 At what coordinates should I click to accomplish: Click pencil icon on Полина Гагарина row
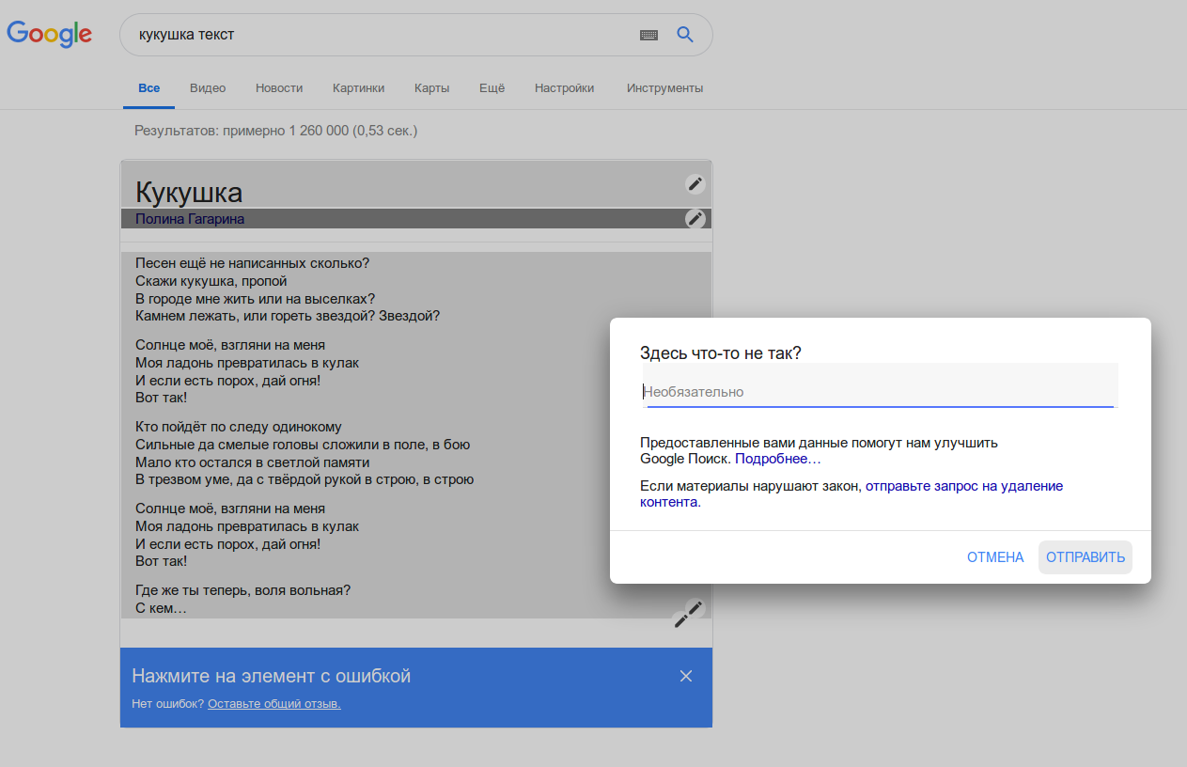(695, 219)
